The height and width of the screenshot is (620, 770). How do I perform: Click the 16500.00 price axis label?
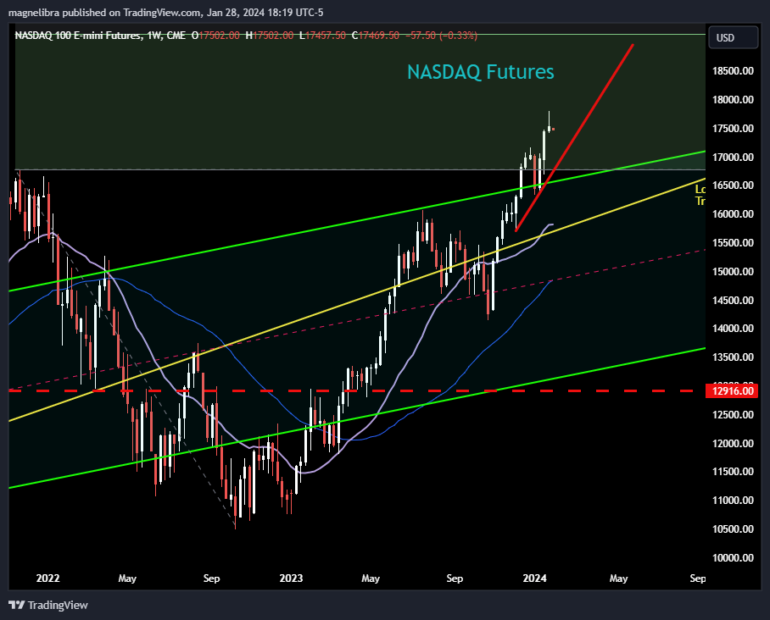click(x=733, y=185)
